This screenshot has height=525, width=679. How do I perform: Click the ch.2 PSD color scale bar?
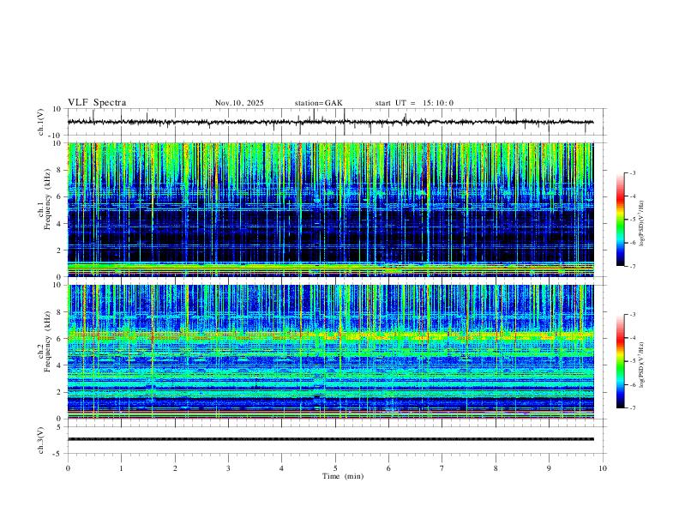[x=620, y=361]
